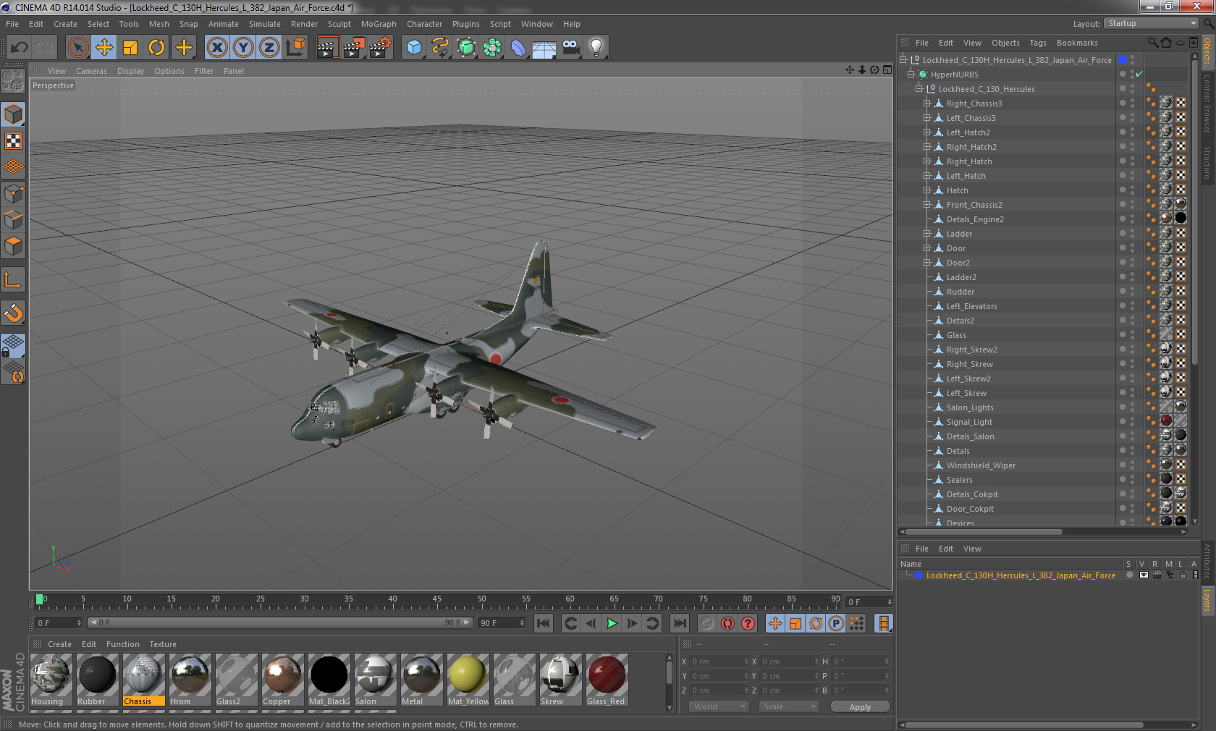Open the World coordinate dropdown
1216x731 pixels.
coord(718,706)
